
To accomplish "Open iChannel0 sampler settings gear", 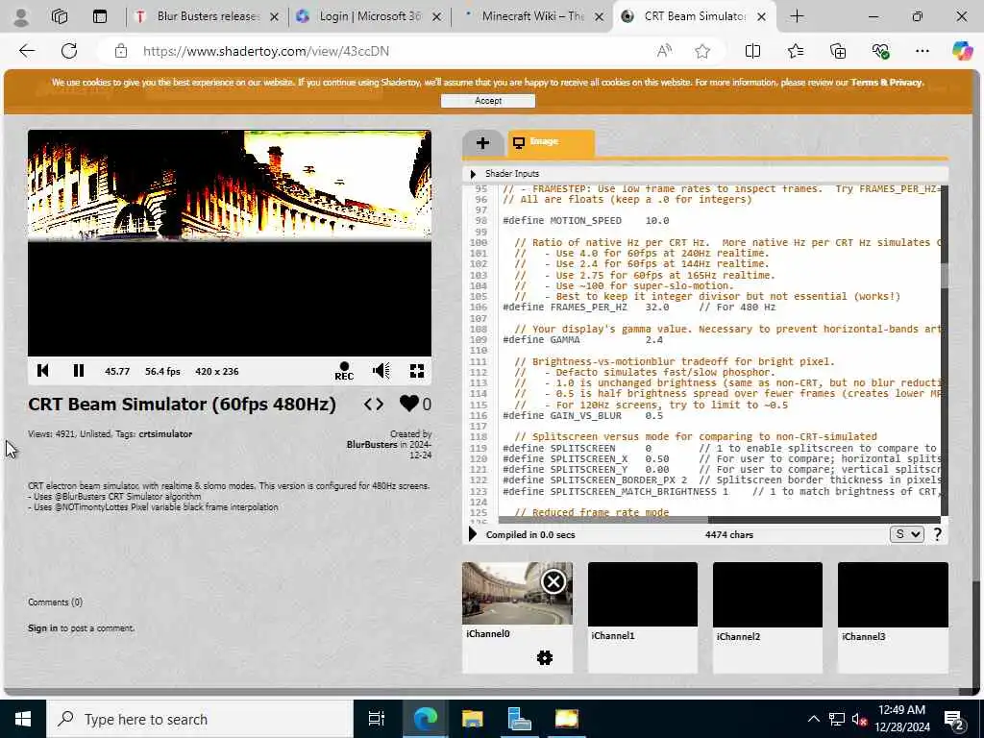I will coord(545,657).
